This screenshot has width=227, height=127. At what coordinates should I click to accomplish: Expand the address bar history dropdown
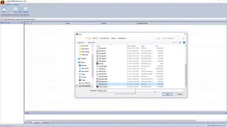156,38
